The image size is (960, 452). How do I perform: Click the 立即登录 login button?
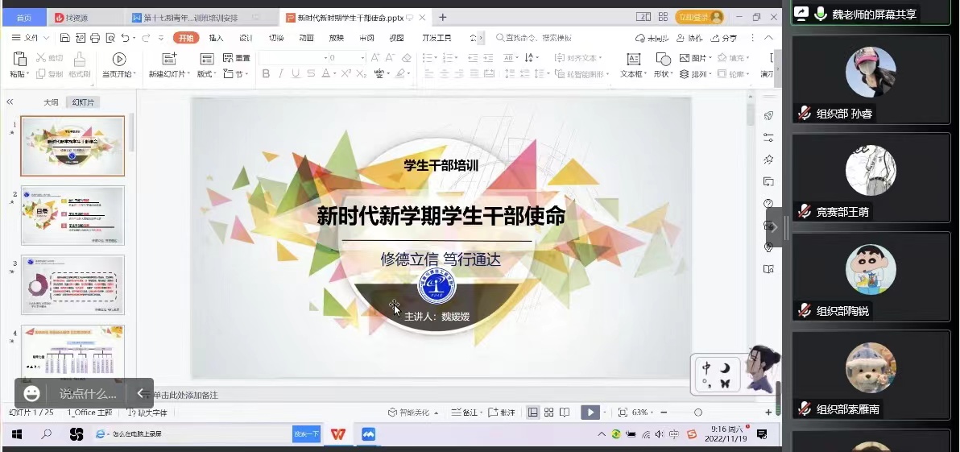click(699, 17)
